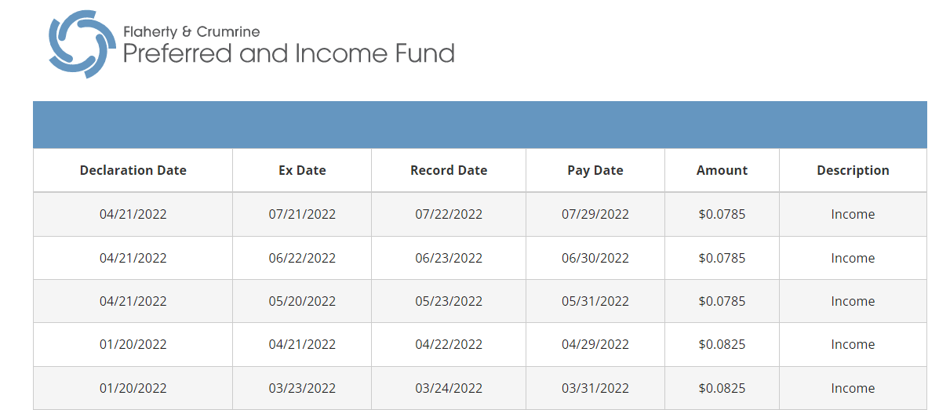Select the 03/23/2022 ex date cell
This screenshot has height=410, width=939.
[x=302, y=388]
